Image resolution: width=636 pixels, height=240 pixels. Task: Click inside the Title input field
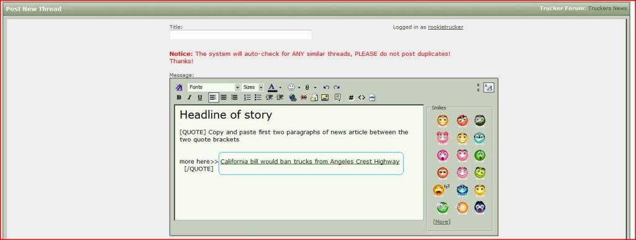(x=240, y=35)
